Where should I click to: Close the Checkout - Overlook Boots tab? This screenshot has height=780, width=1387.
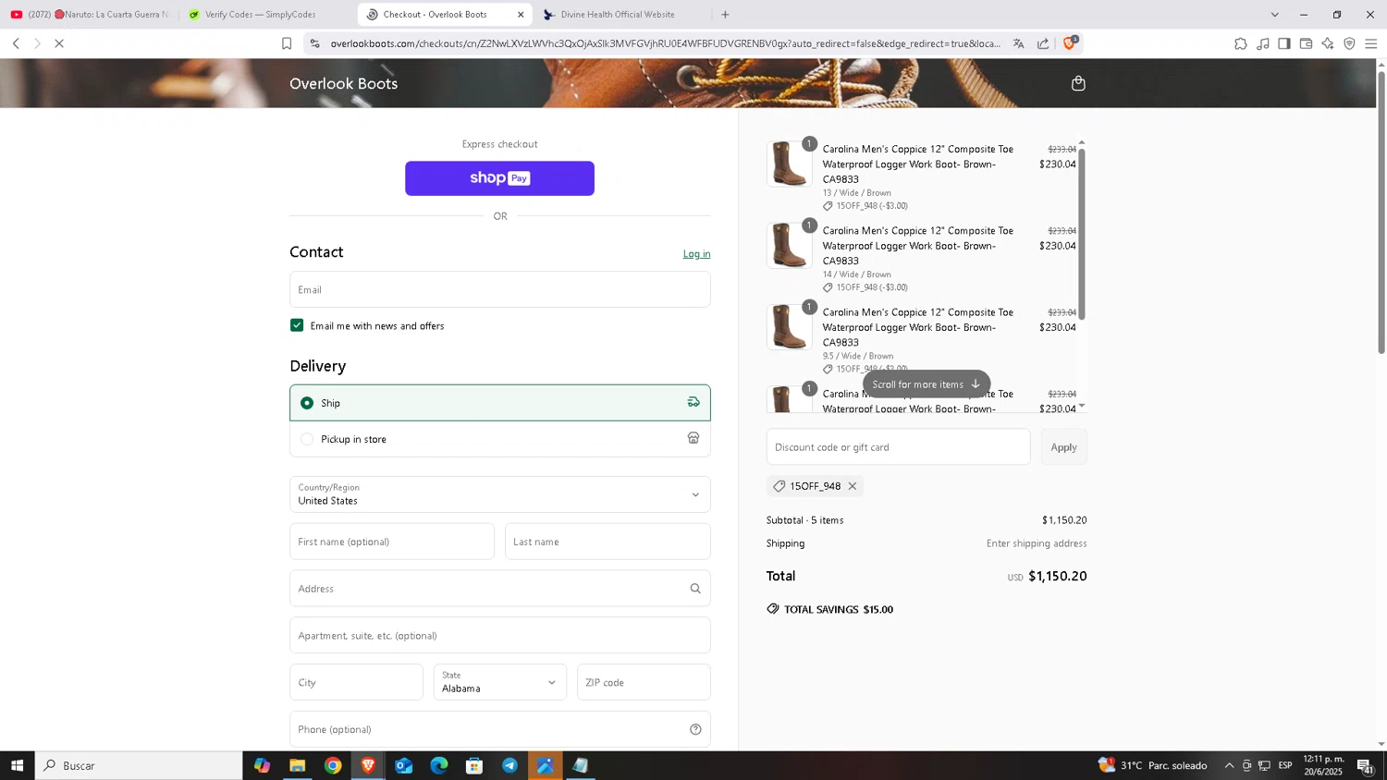tap(521, 15)
